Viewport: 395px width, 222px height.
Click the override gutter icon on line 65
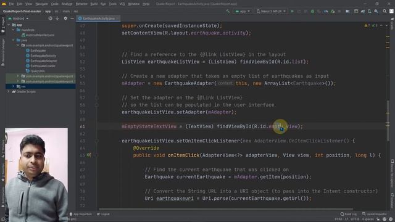tap(89, 155)
